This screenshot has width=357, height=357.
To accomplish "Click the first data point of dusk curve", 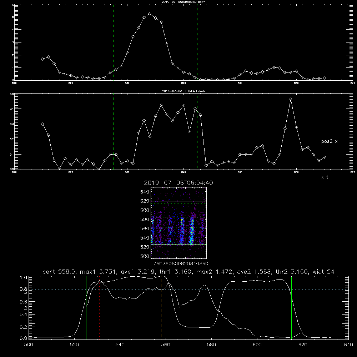I will click(42, 124).
